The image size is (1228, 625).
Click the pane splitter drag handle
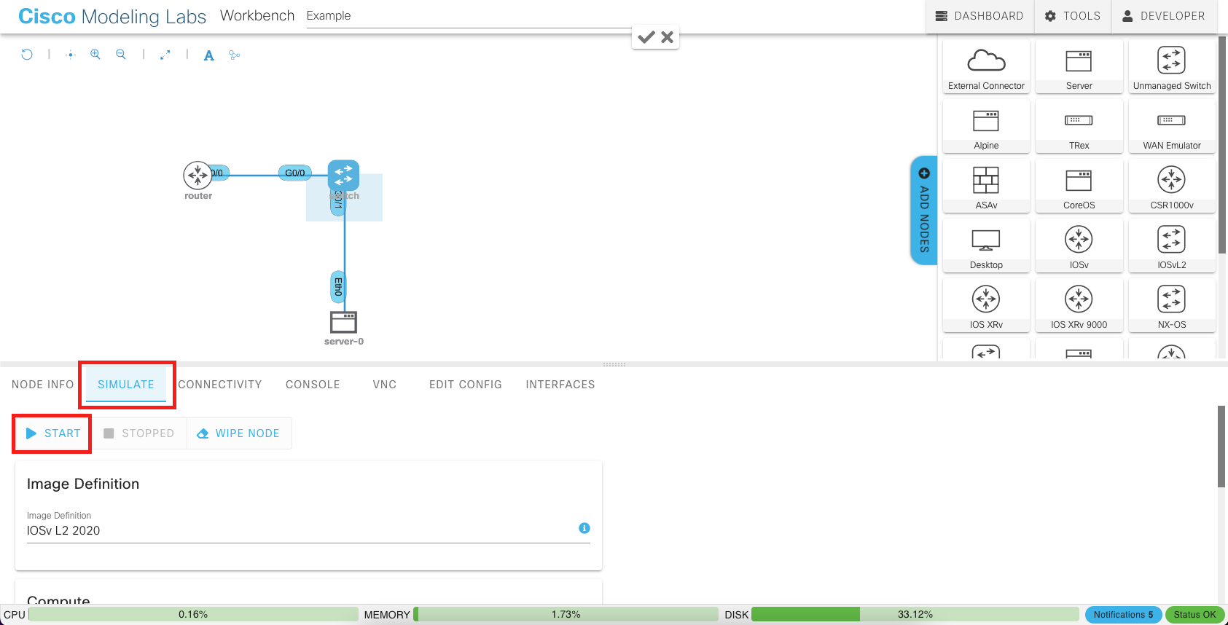(614, 364)
